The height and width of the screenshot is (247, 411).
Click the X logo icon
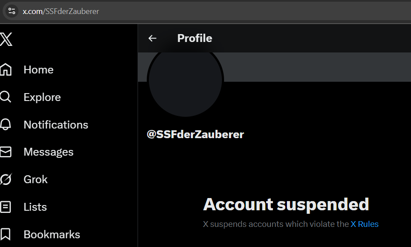[6, 39]
